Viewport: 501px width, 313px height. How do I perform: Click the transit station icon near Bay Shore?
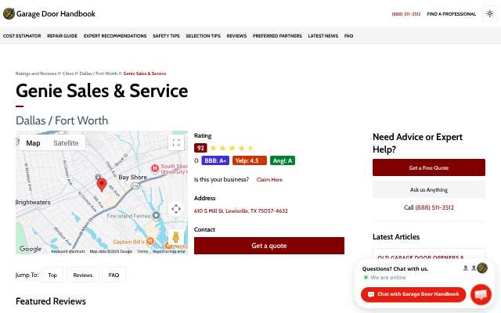(98, 177)
